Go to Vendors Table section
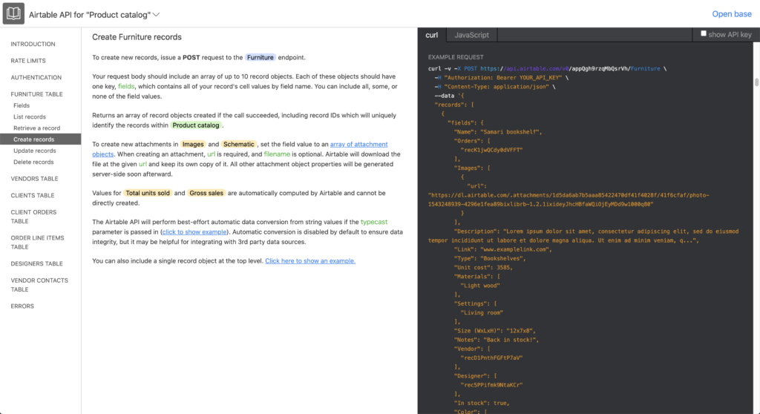This screenshot has width=760, height=414. [x=34, y=179]
